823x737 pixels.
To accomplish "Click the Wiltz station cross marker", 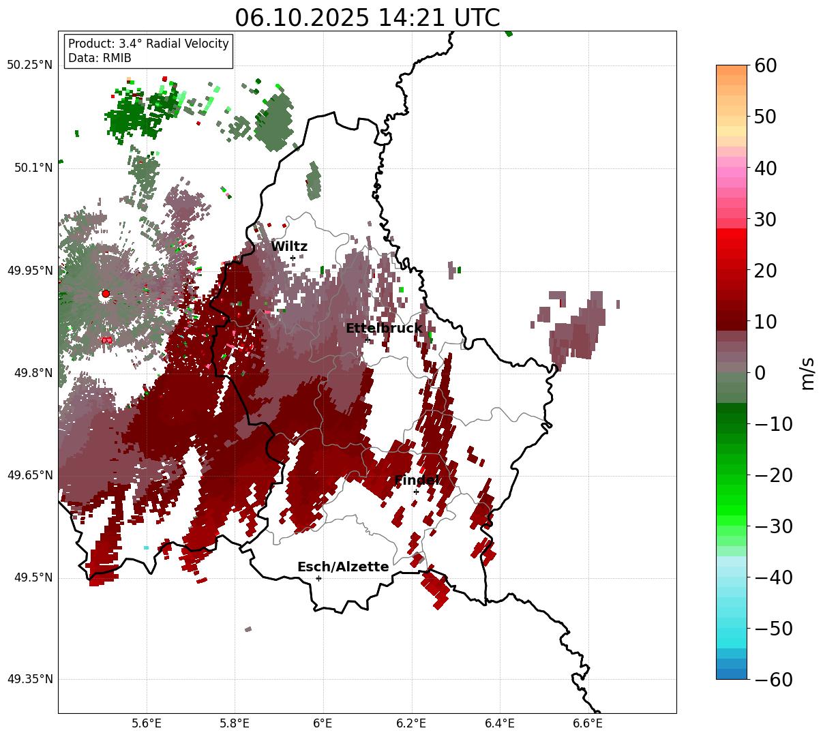I will pyautogui.click(x=293, y=258).
